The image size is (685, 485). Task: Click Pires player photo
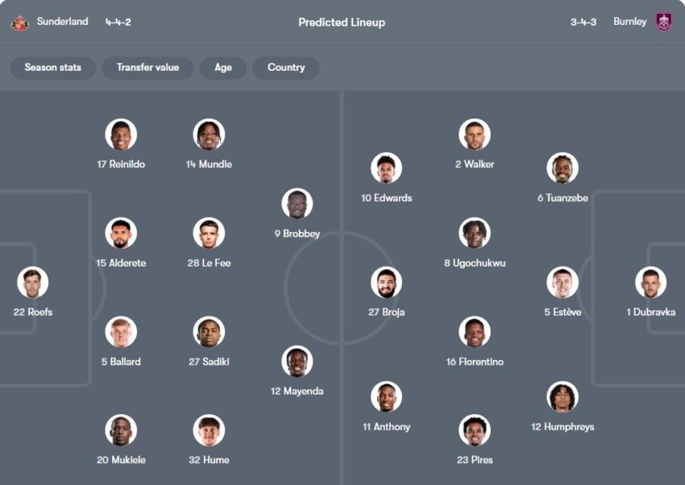(475, 430)
